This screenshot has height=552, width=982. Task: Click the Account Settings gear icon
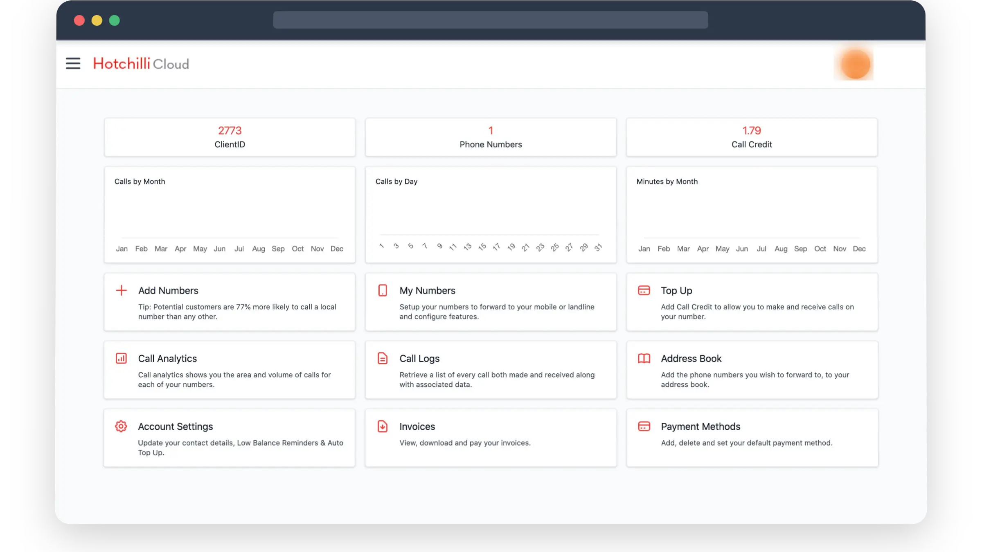click(121, 426)
